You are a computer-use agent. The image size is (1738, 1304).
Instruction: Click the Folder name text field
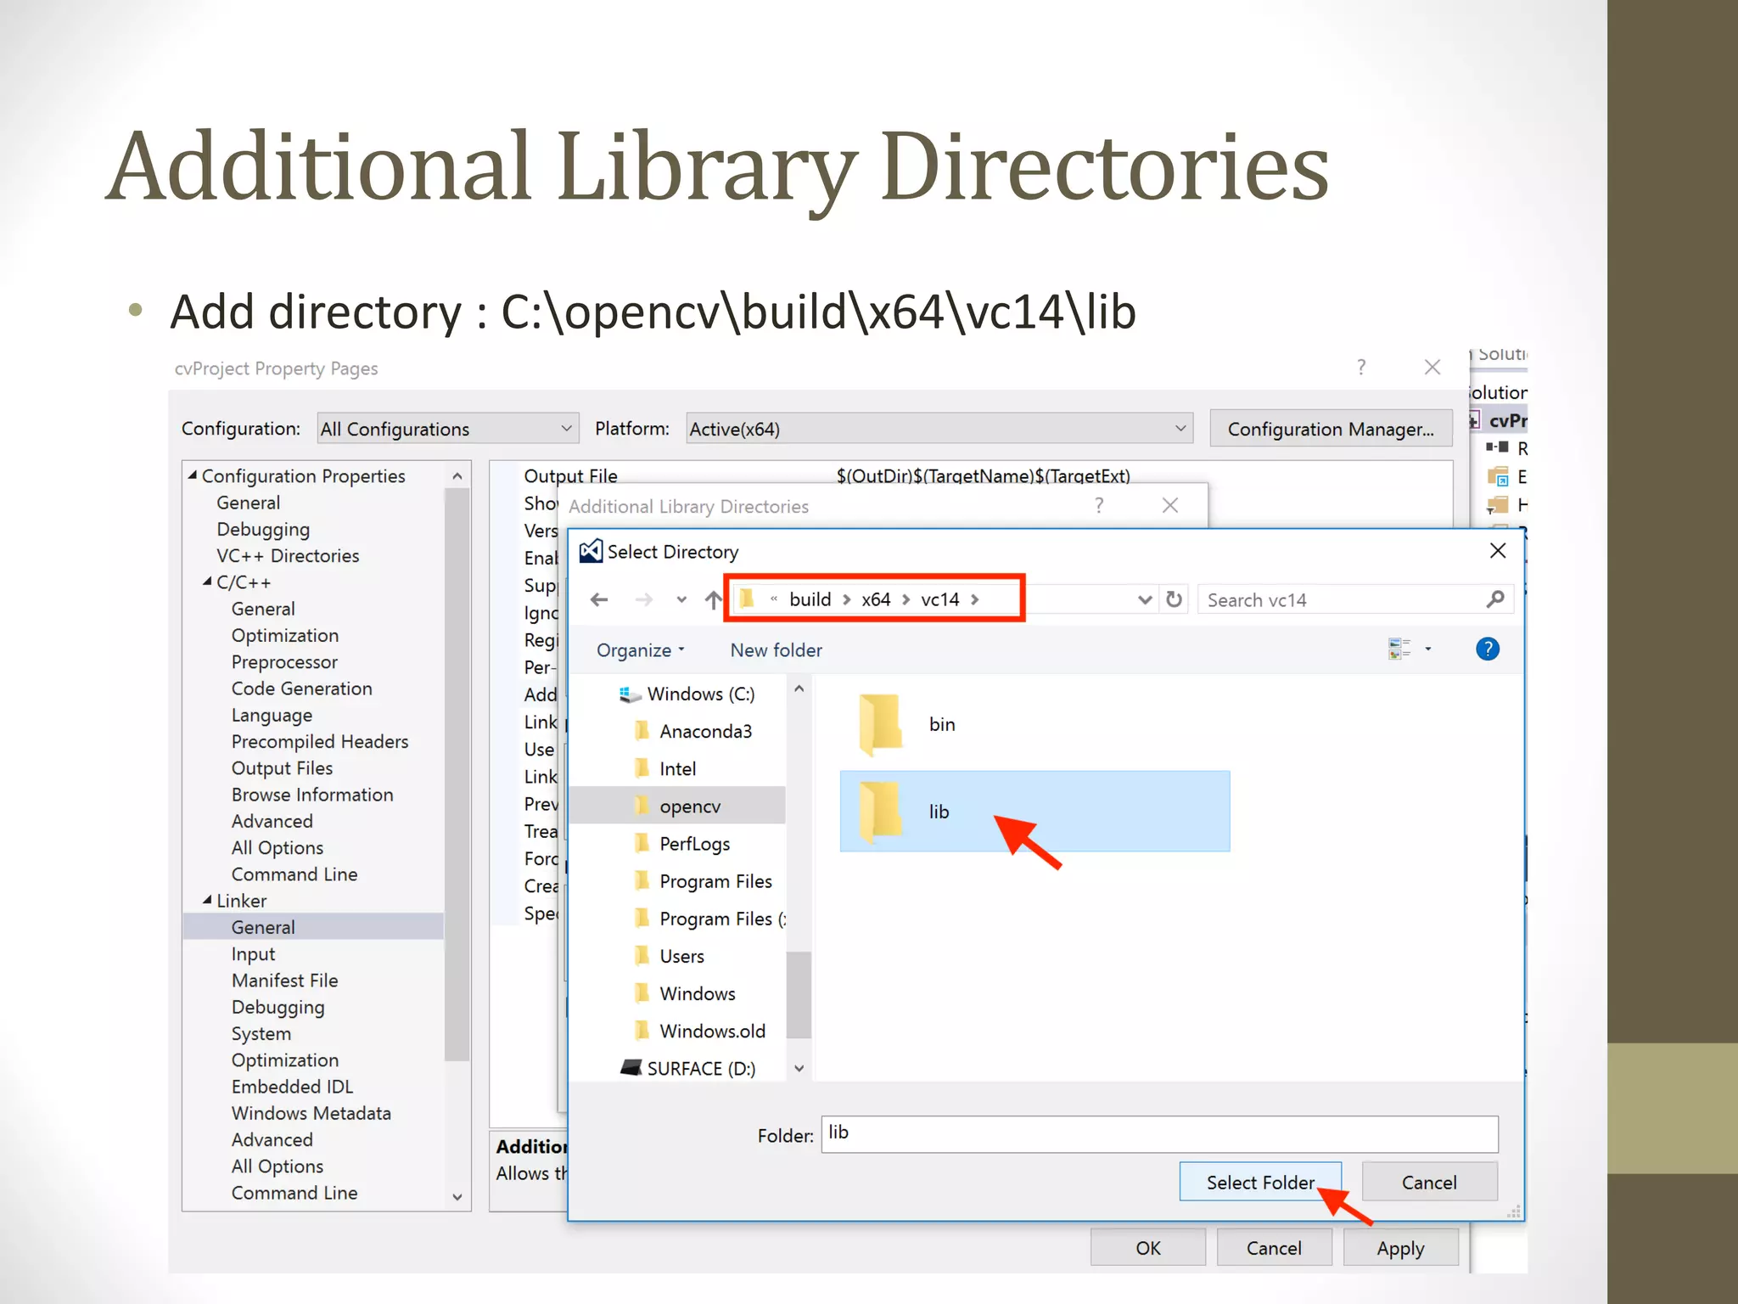1158,1134
